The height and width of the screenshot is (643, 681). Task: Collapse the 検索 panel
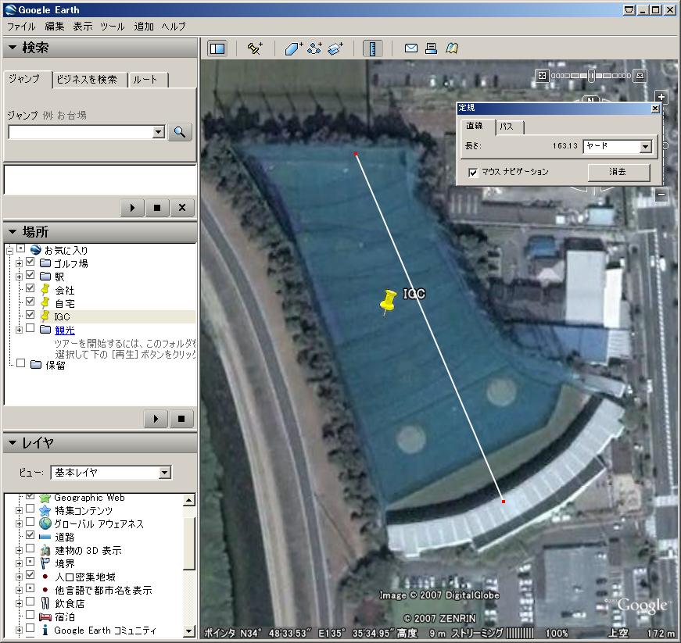coord(13,48)
